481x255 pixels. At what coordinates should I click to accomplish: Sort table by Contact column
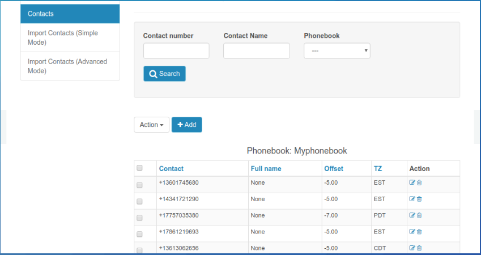tap(171, 168)
